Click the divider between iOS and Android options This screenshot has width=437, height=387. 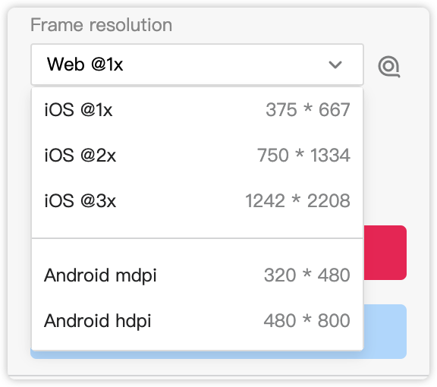click(x=197, y=238)
